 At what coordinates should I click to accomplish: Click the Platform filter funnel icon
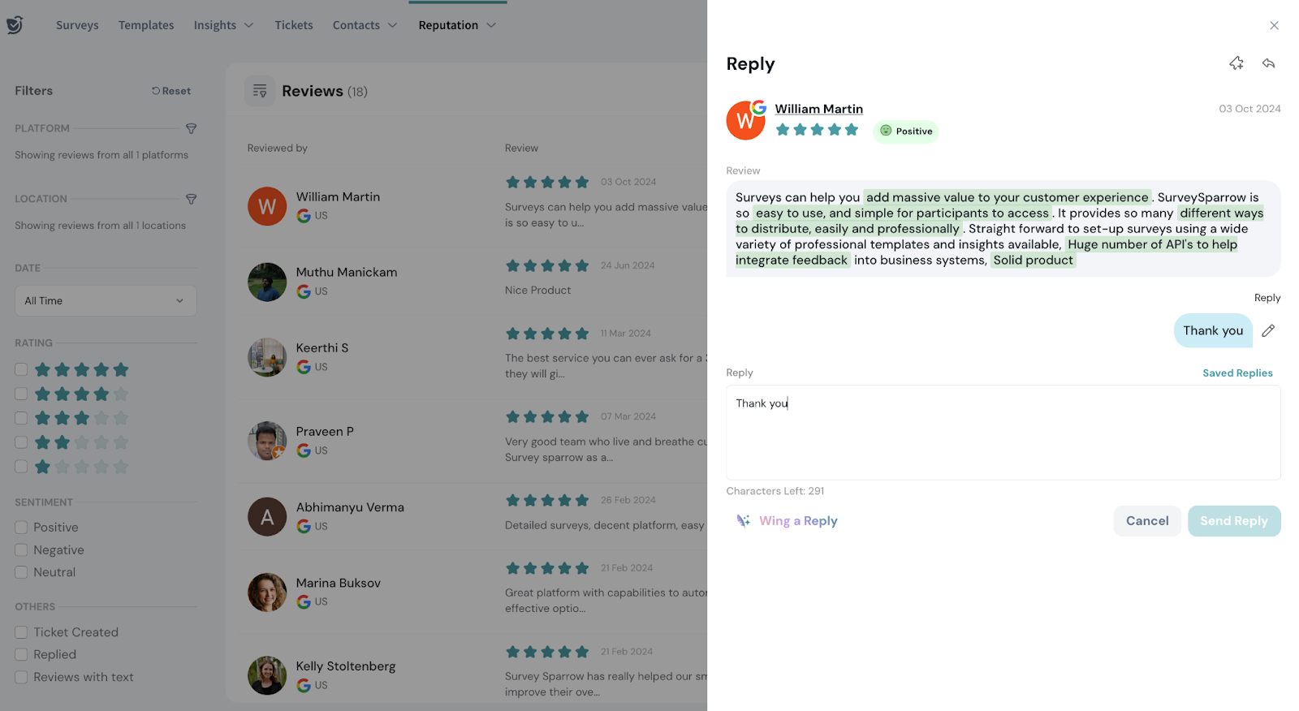click(192, 128)
